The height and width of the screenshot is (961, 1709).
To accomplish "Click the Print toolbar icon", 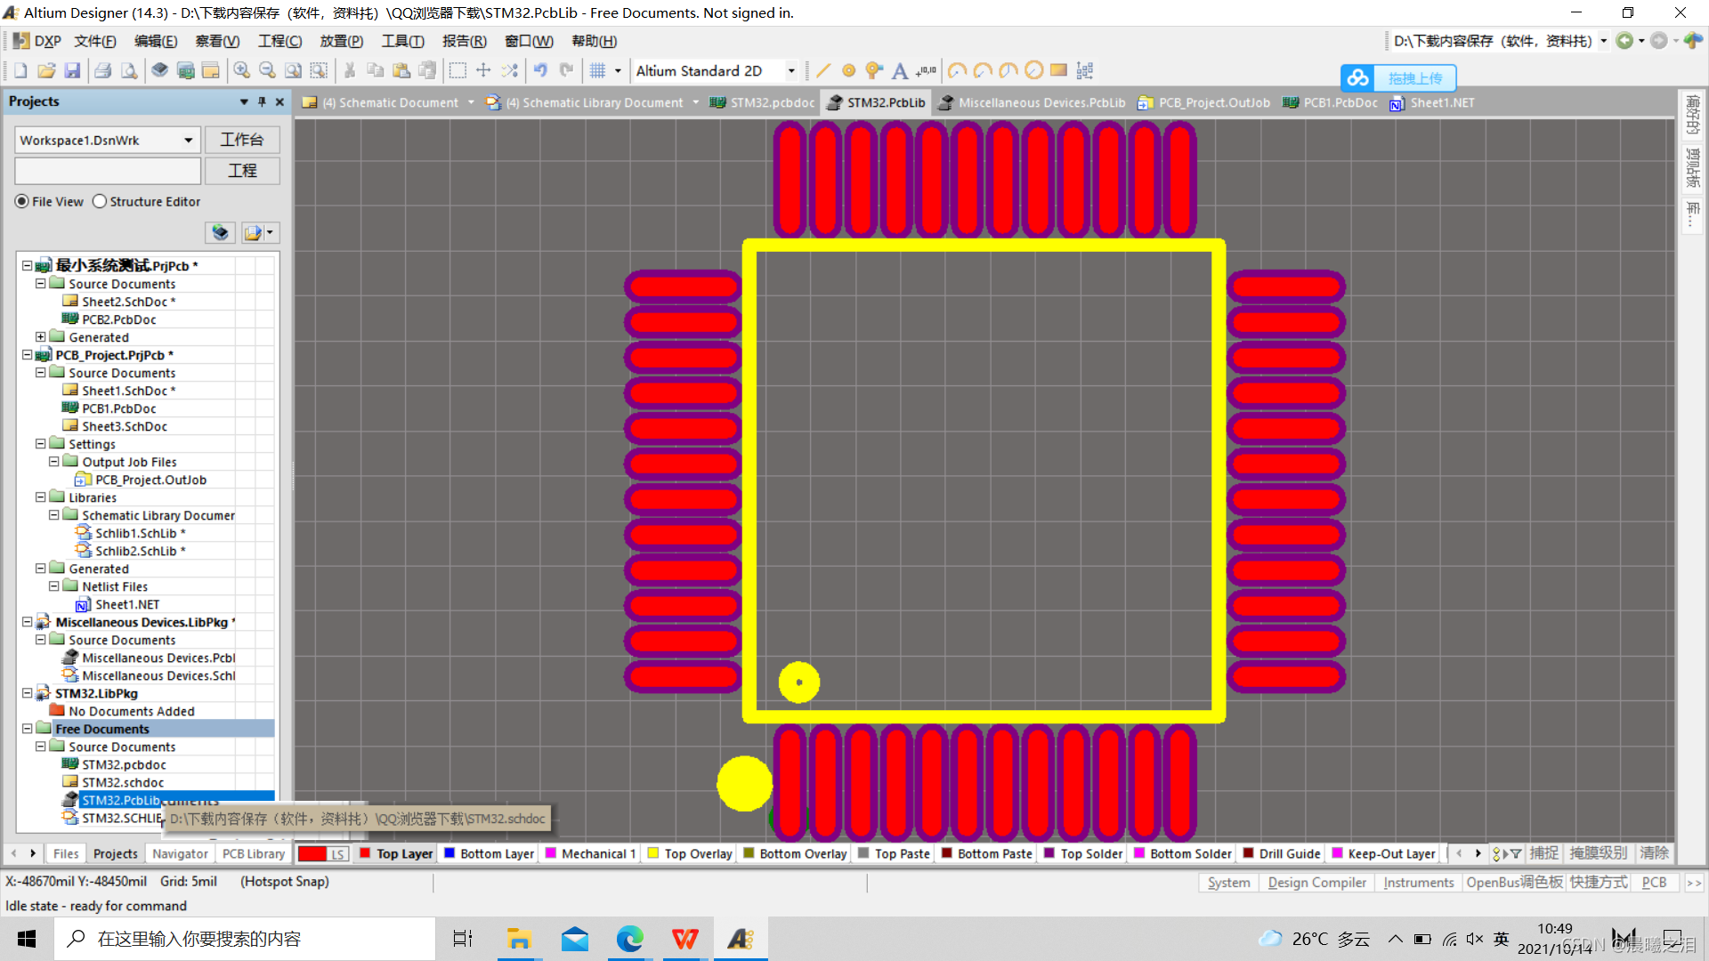I will click(103, 70).
